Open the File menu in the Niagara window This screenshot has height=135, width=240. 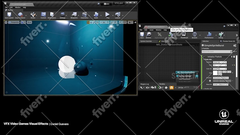pos(141,30)
